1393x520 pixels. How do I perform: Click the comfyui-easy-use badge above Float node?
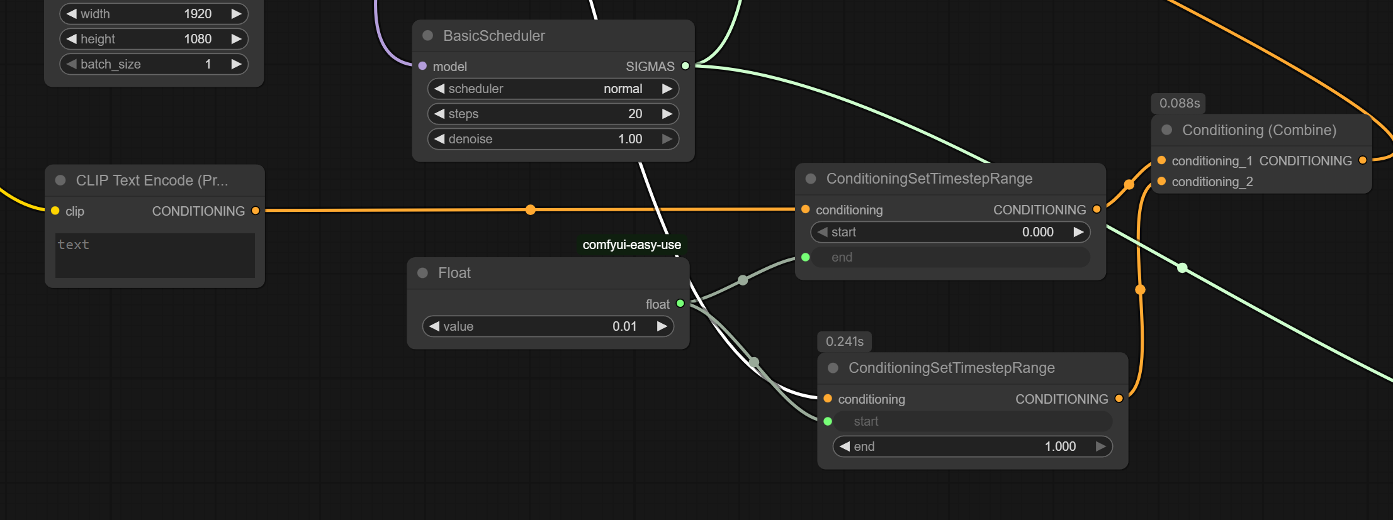(632, 245)
